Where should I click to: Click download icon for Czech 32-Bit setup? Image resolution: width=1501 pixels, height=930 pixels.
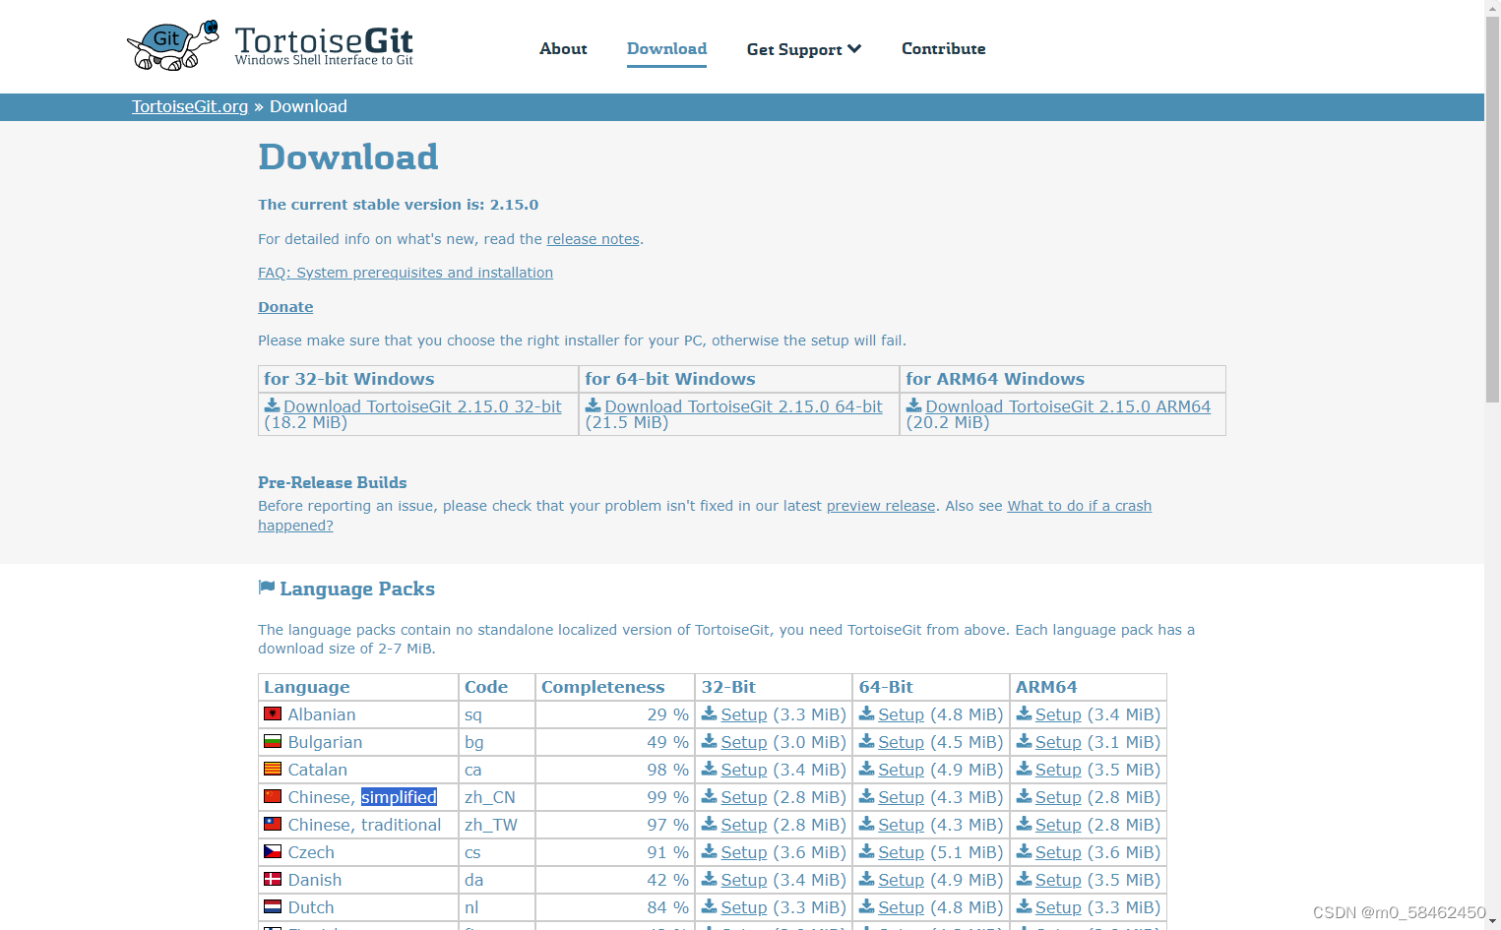point(710,851)
